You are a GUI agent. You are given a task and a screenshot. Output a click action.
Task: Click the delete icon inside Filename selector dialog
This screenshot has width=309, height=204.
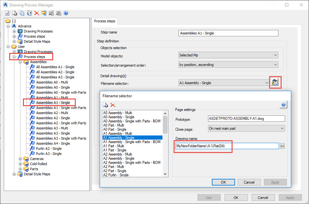pyautogui.click(x=112, y=105)
